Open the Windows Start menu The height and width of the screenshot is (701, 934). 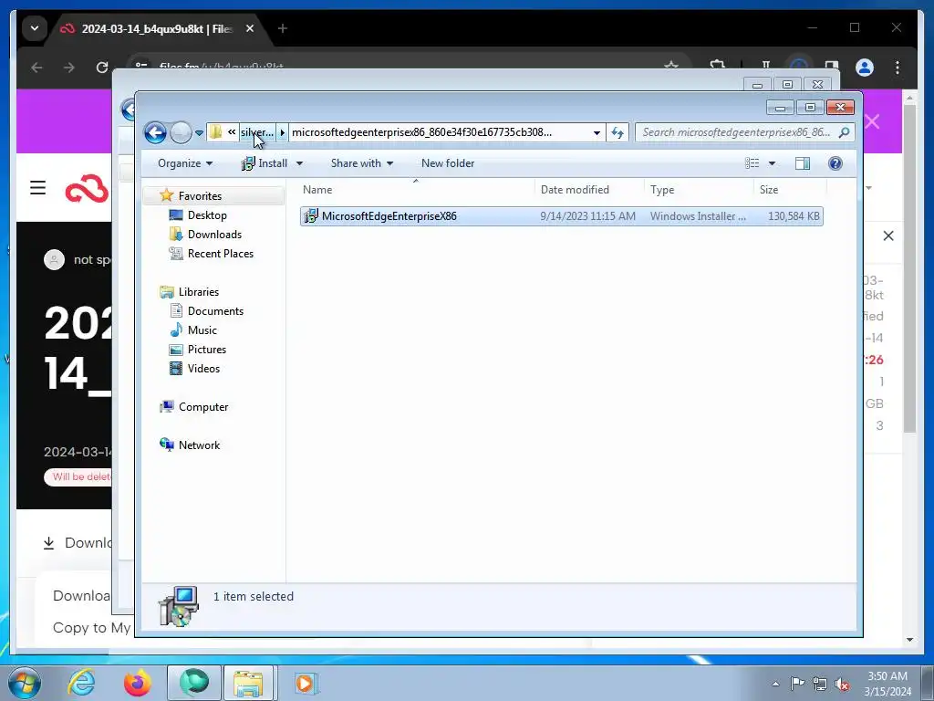[25, 683]
